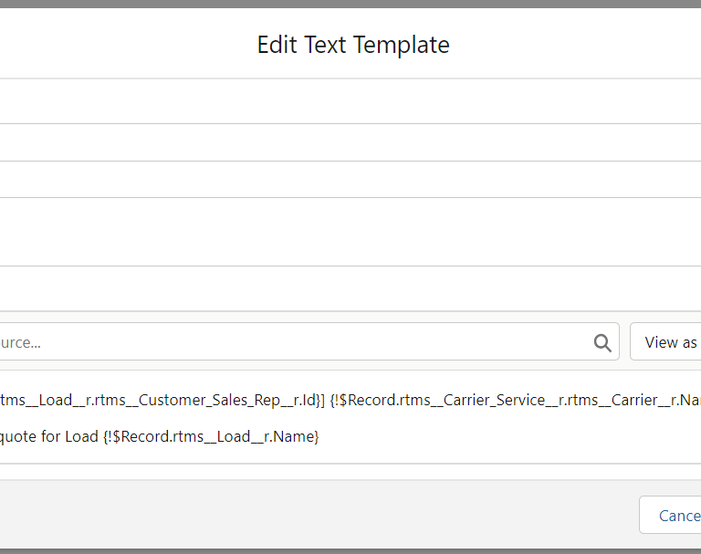Click the words "quote for Load" in body
Image resolution: width=701 pixels, height=554 pixels.
pyautogui.click(x=48, y=436)
